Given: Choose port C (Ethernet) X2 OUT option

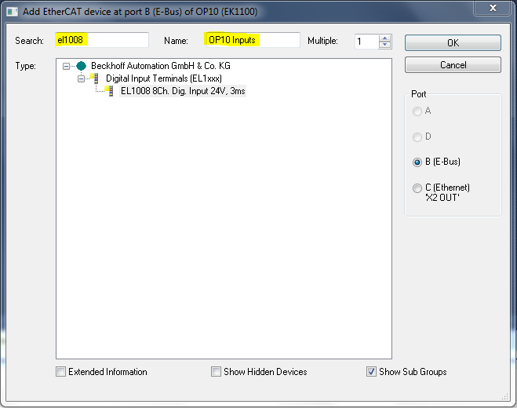Looking at the screenshot, I should tap(417, 188).
